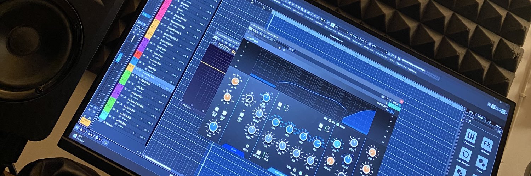Toggle the first EQ band TYPE button
The width and height of the screenshot is (531, 176).
(280, 105)
